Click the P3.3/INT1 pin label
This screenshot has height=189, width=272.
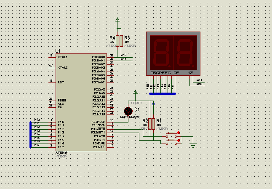click(x=98, y=133)
